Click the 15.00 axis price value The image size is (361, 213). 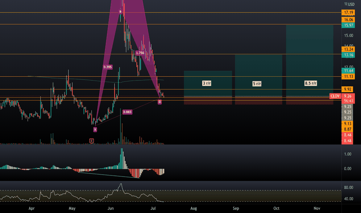(x=349, y=36)
